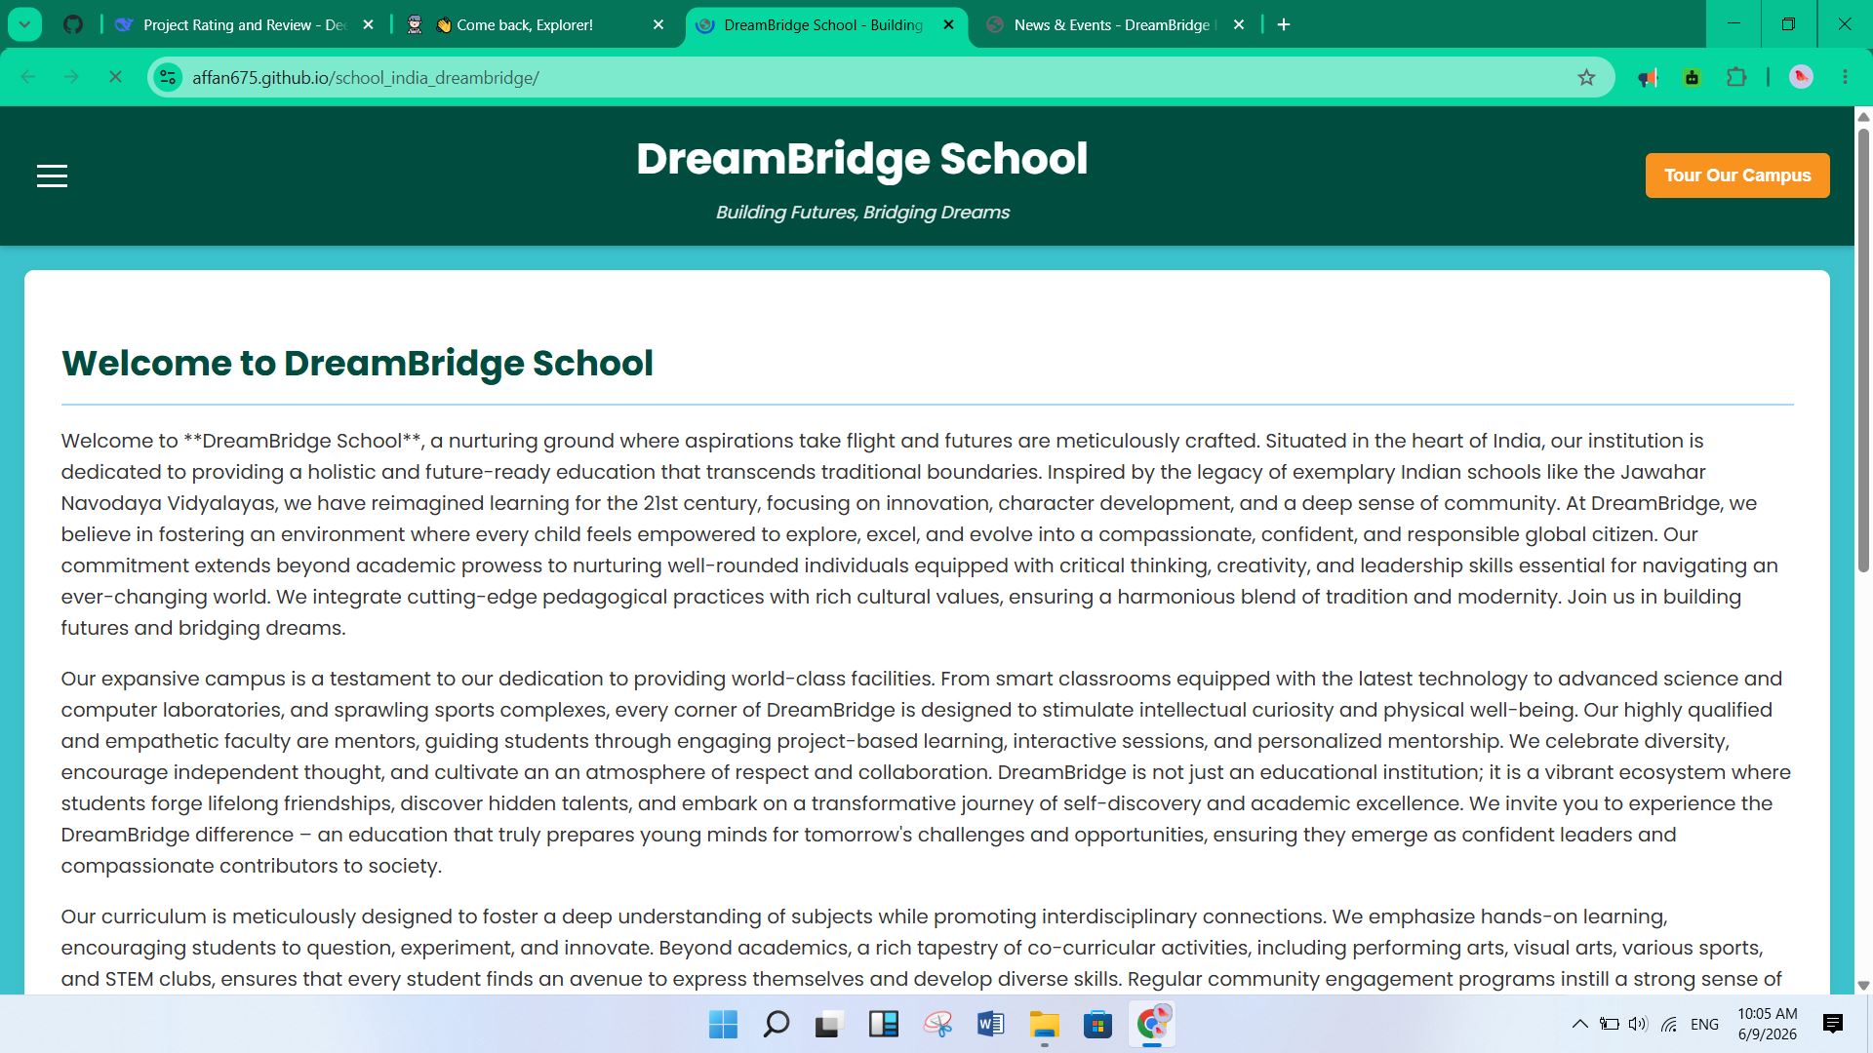The width and height of the screenshot is (1873, 1053).
Task: Open the notification center icon
Action: tap(1833, 1024)
